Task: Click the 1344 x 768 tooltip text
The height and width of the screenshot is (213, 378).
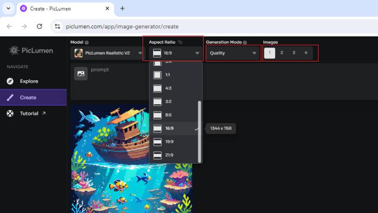Action: [221, 128]
